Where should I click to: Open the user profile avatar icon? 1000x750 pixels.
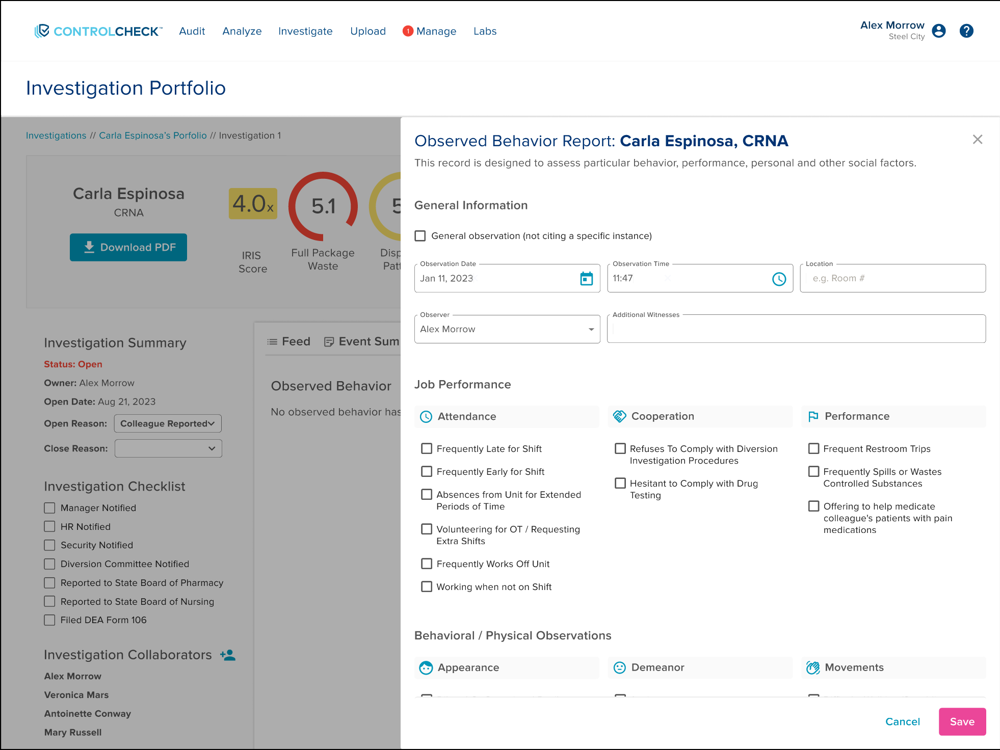tap(938, 31)
